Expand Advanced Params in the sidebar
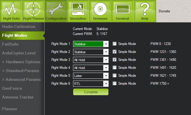 (x=21, y=79)
